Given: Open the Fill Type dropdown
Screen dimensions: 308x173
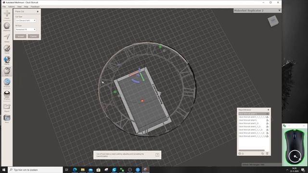Looking at the screenshot, I should click(26, 29).
